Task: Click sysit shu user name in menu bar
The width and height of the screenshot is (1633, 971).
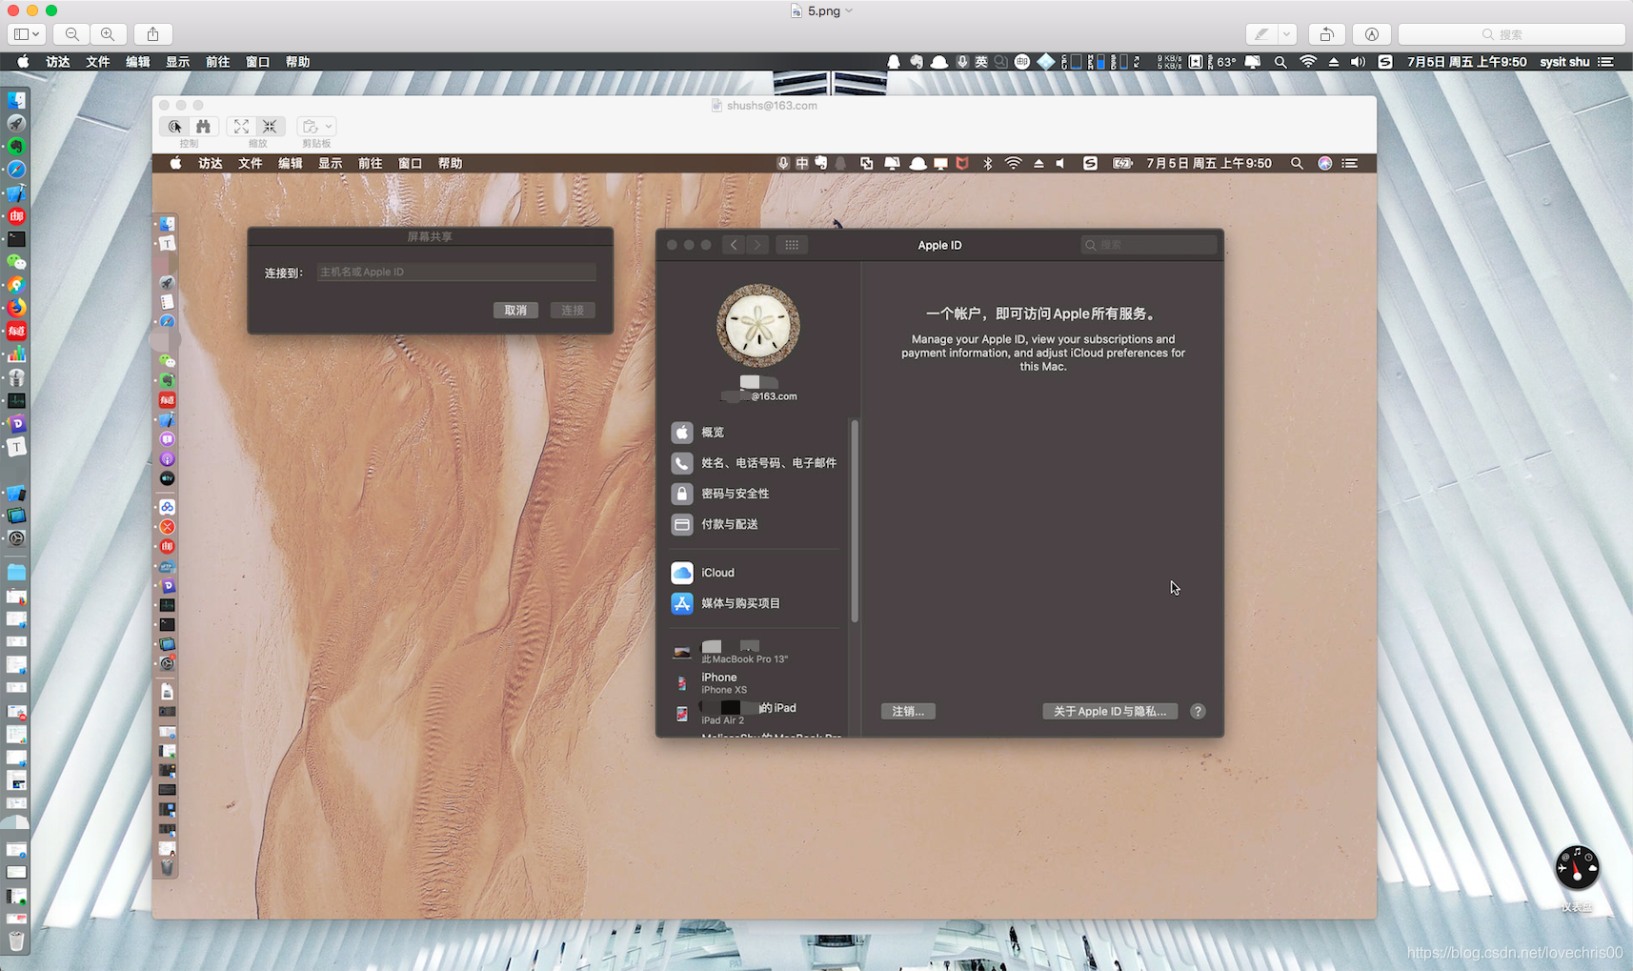Action: [1564, 62]
